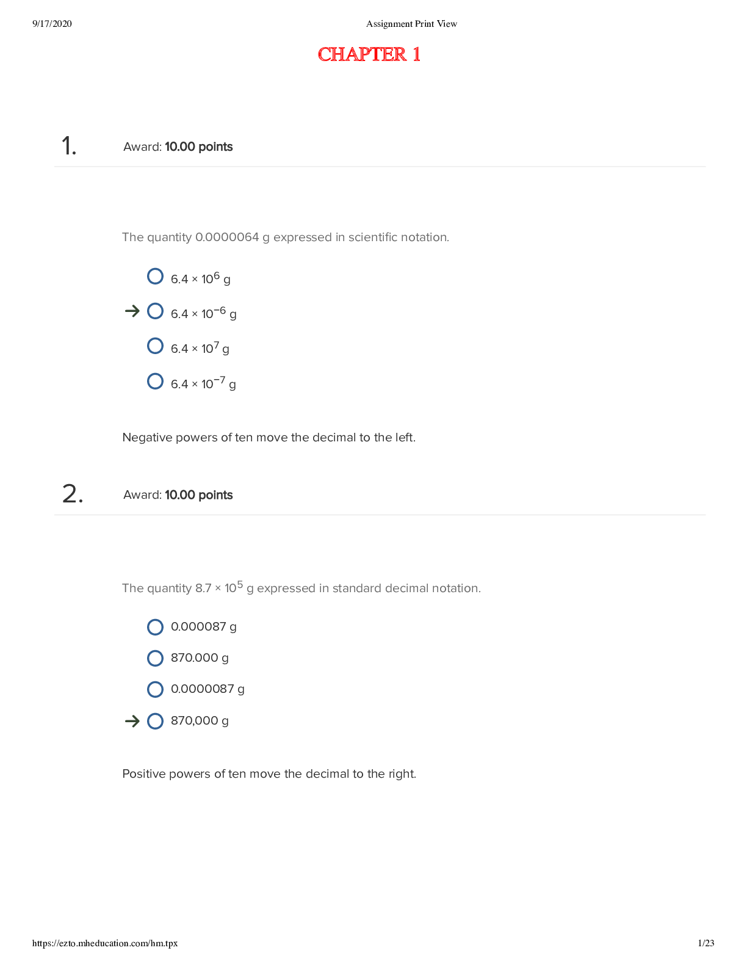Viewport: 747px width, 967px height.
Task: Click the CHAPTER 1 red heading
Action: [369, 54]
